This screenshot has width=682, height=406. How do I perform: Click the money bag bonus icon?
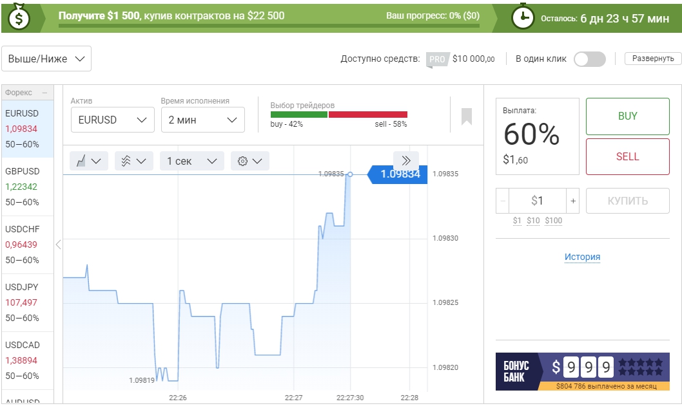[x=19, y=17]
